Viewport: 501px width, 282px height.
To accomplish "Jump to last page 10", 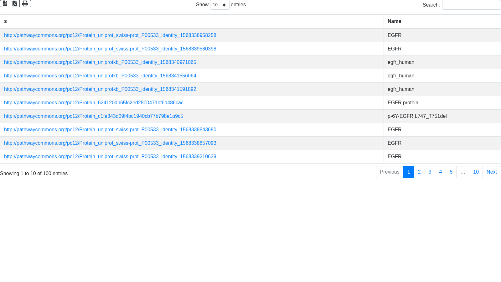I will tap(476, 172).
